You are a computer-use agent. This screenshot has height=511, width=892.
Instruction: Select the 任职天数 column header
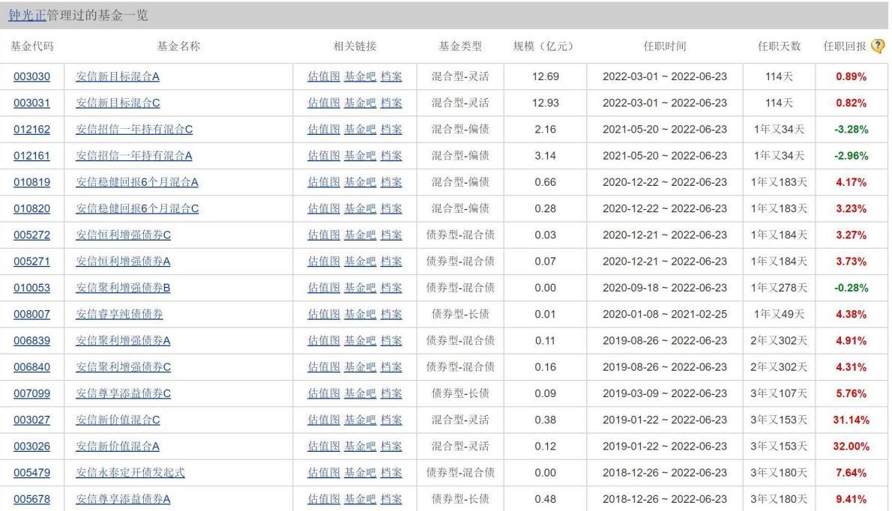779,46
